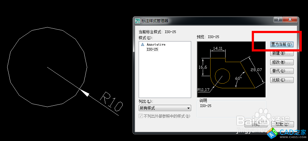Close the dialog with the red X
The width and height of the screenshot is (308, 141).
click(x=290, y=20)
